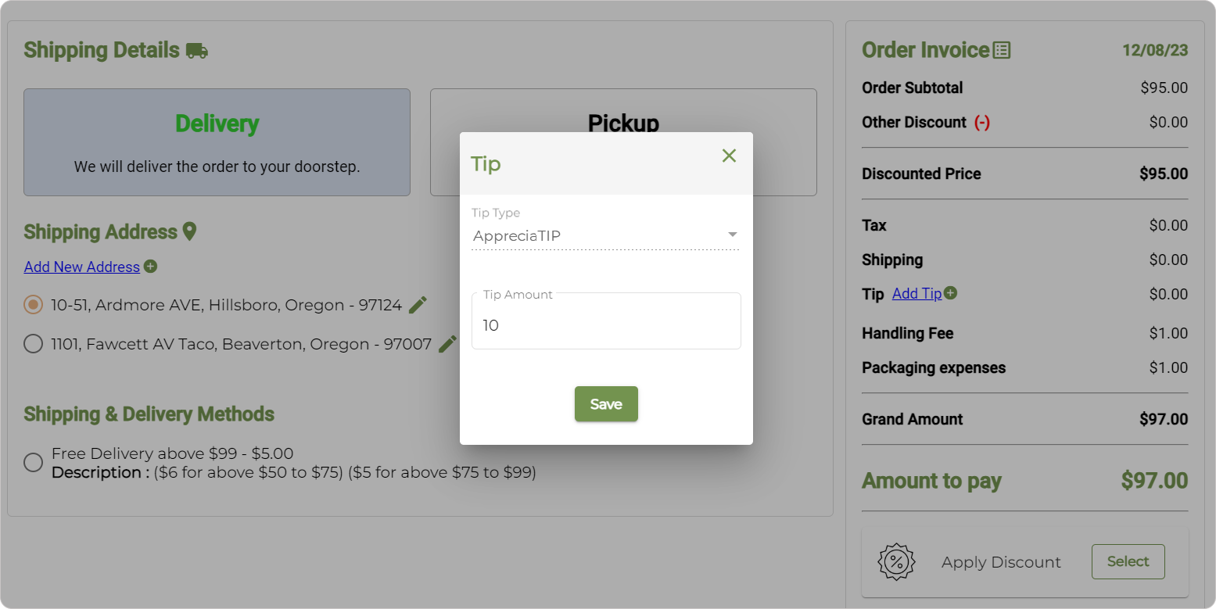Open the Add New Address link
Screen dimensions: 1216x609
(x=82, y=267)
